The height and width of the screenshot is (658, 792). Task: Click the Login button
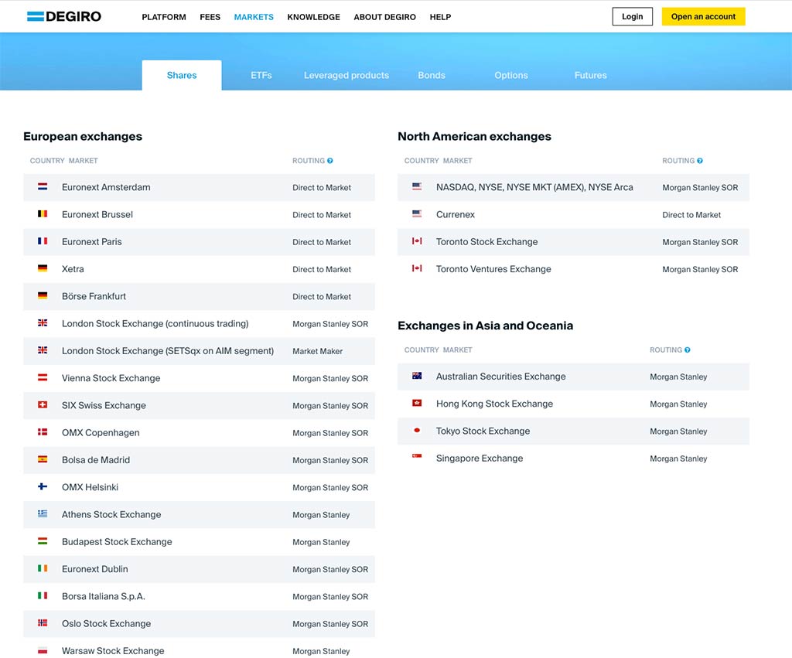[x=633, y=17]
